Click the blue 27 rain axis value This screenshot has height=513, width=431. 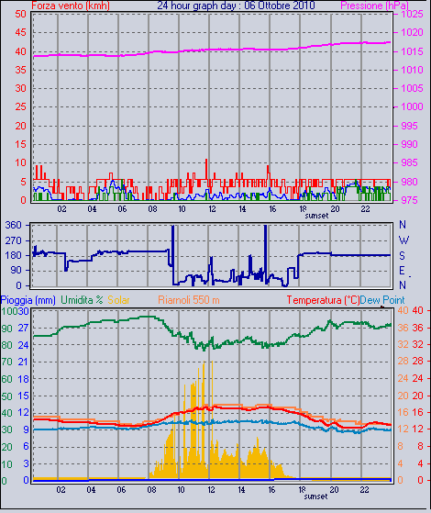(x=23, y=328)
